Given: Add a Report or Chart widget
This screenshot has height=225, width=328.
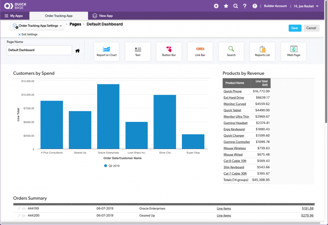Looking at the screenshot, I should click(106, 52).
